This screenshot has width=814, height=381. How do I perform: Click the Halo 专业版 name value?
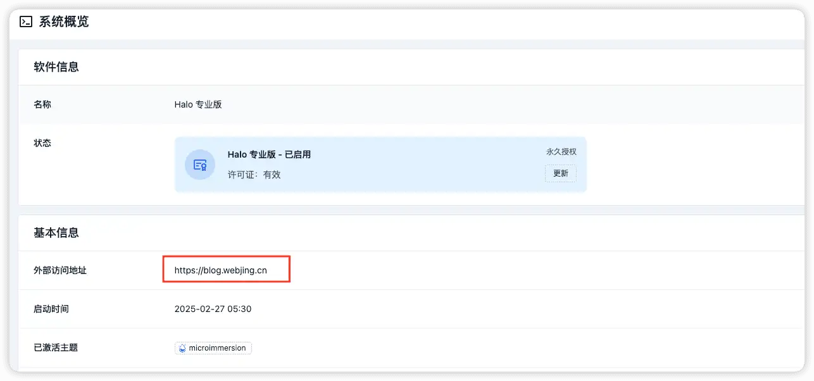(x=198, y=104)
